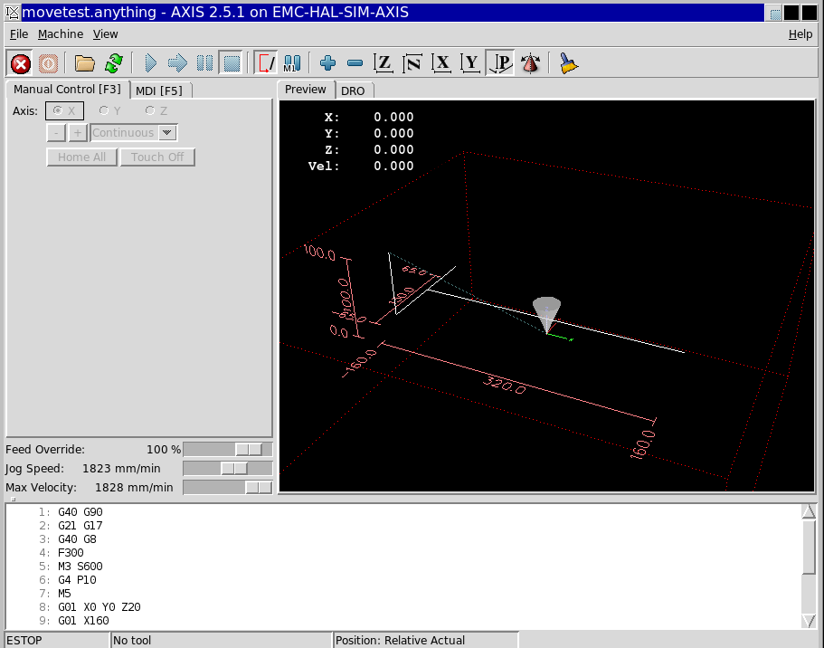The image size is (824, 648).
Task: Toggle the Emergency Stop button
Action: click(x=21, y=63)
